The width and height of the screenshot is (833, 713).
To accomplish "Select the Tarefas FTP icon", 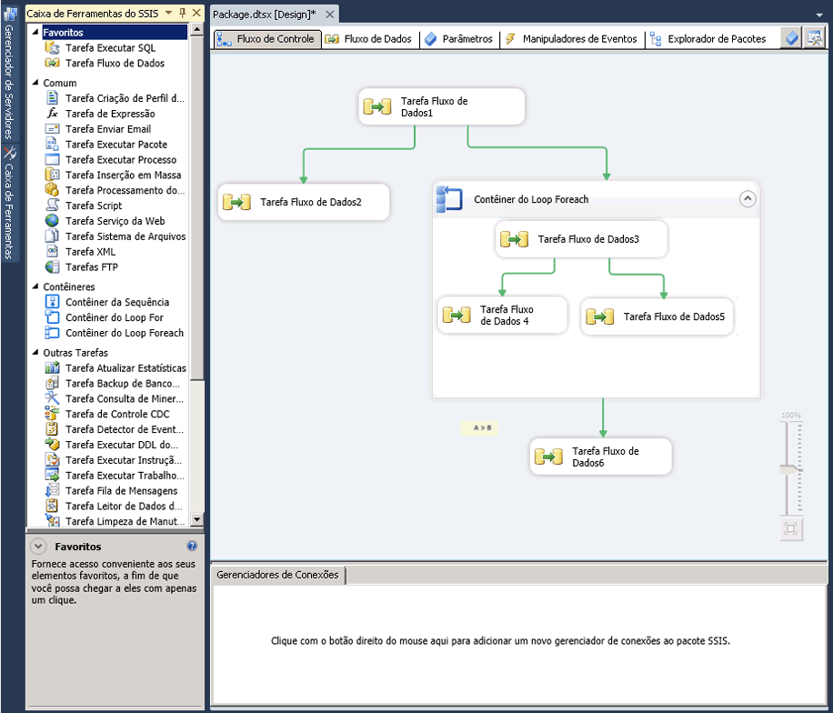I will (x=52, y=267).
